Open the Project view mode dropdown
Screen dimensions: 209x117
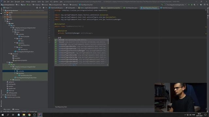coord(8,8)
